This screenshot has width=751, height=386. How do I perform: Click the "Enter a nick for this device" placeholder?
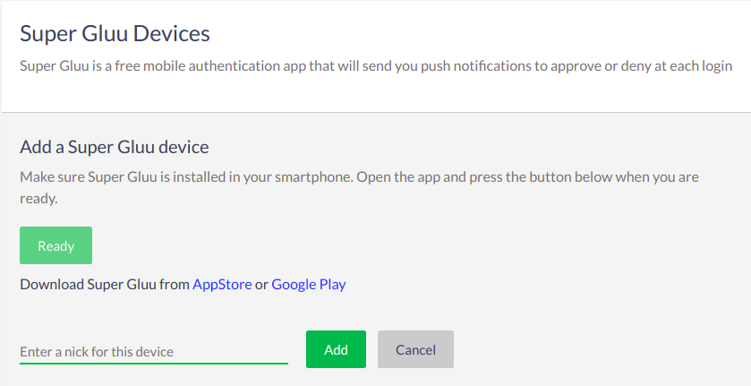97,352
